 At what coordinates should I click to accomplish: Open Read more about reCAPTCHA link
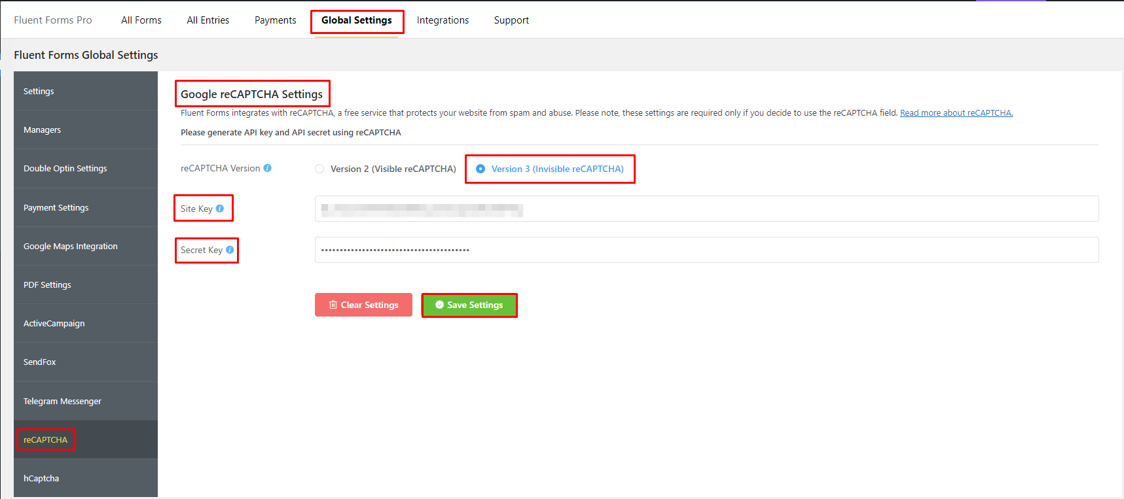click(x=956, y=113)
